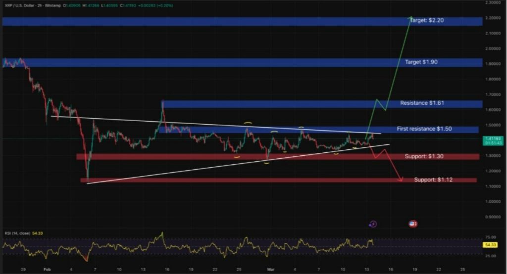Screen dimensions: 507x274
Task: Click the 75.00 RSI axis level
Action: [x=491, y=237]
